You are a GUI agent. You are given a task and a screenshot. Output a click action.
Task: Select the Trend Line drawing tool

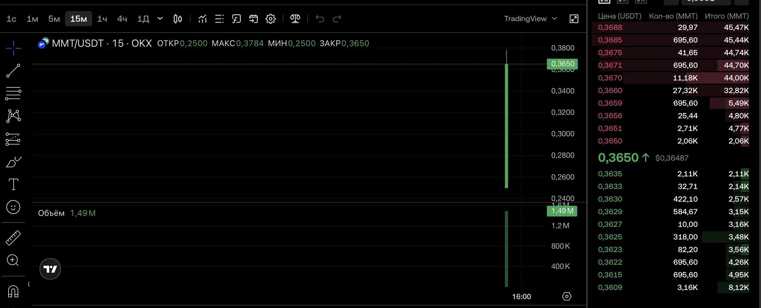tap(13, 70)
